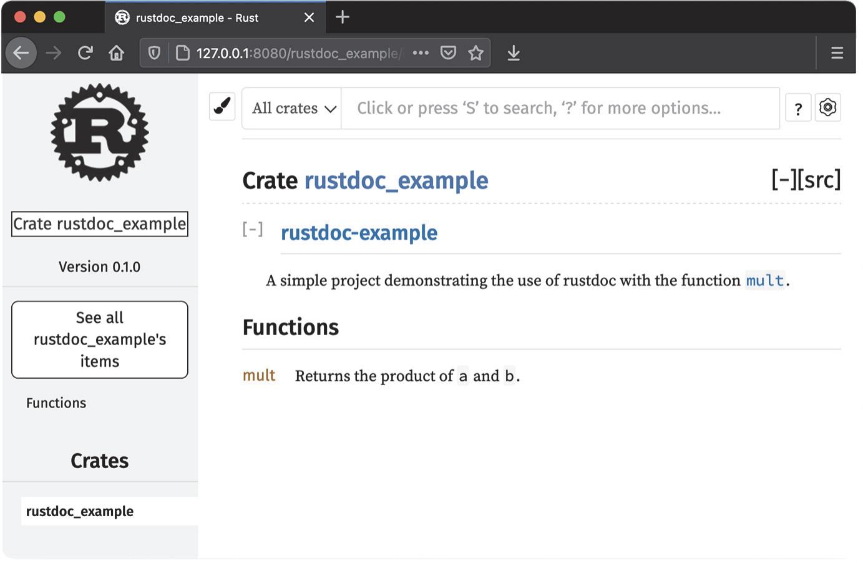Open the rustdoc_example crate title link
Viewport: 863px width, 563px height.
click(396, 181)
